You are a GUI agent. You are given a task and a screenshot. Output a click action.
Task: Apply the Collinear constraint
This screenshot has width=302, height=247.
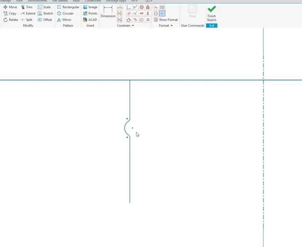pyautogui.click(x=135, y=7)
